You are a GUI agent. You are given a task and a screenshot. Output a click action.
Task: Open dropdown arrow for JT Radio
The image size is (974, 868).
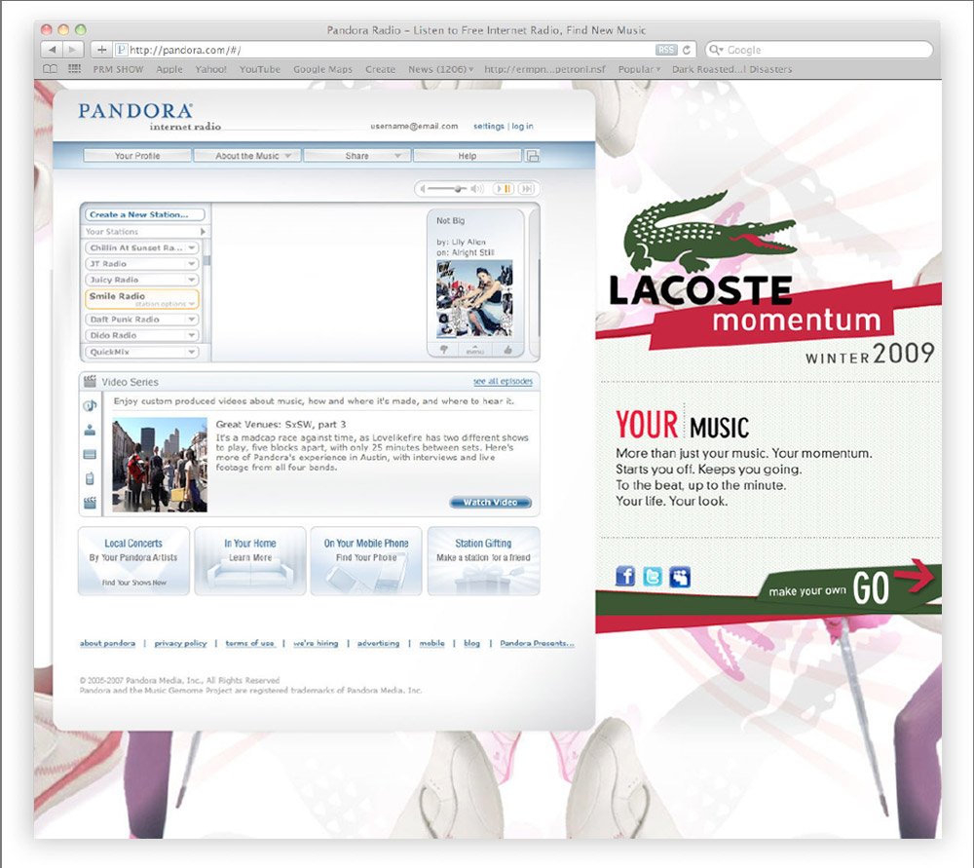(x=192, y=264)
